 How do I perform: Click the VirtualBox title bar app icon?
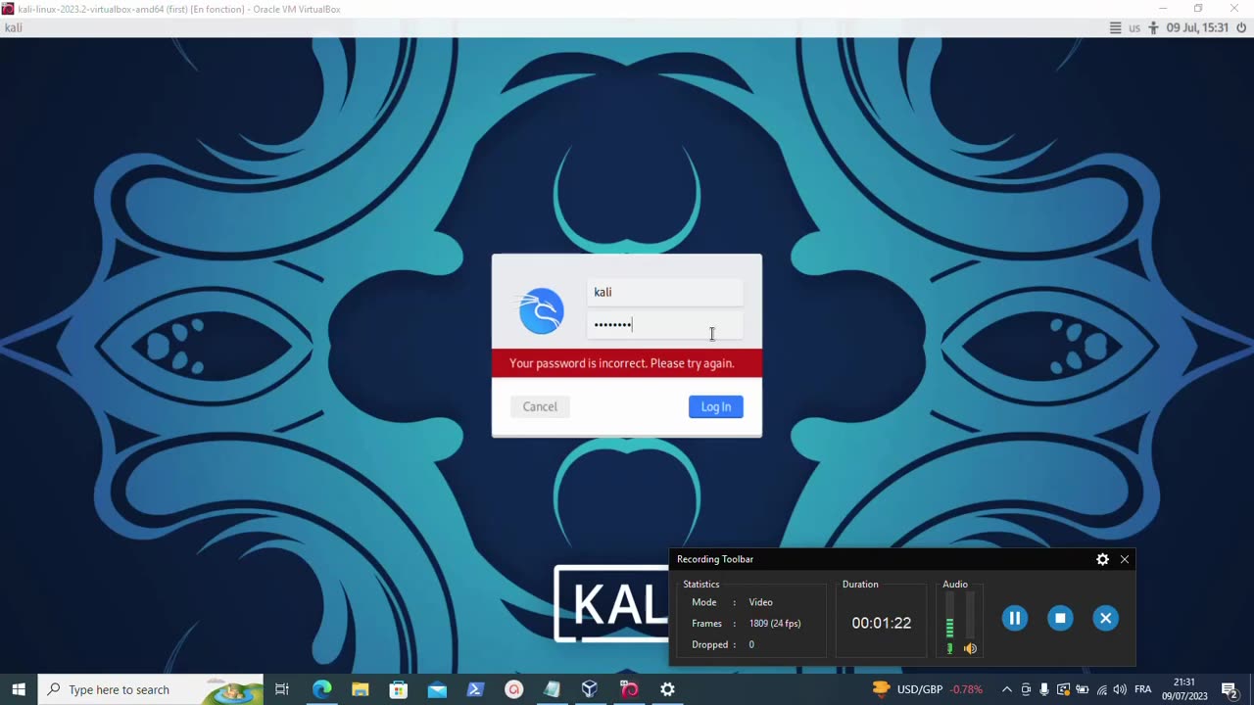[x=8, y=9]
